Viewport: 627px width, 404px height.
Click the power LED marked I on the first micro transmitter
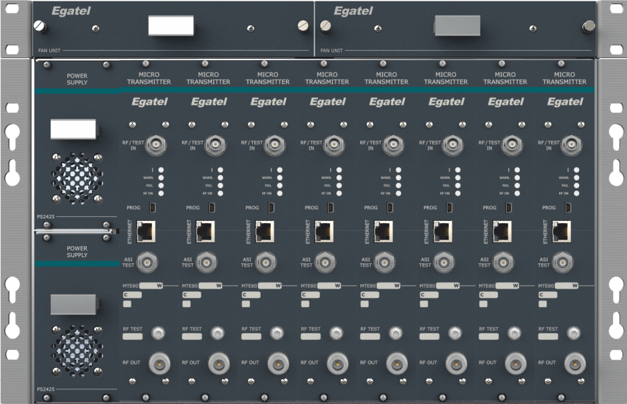161,170
